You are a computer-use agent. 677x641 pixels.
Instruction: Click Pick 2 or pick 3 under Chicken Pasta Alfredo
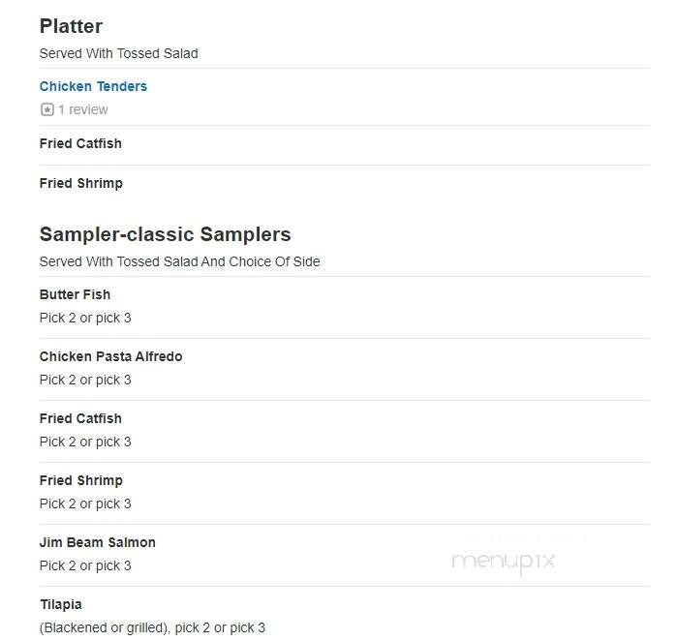[85, 380]
